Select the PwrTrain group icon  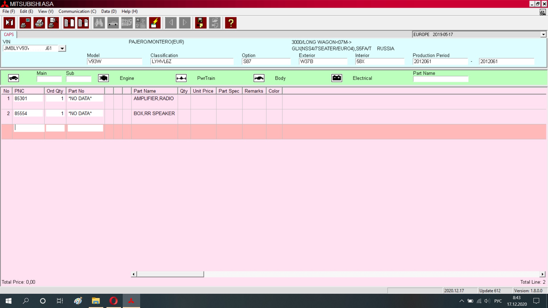coord(181,78)
